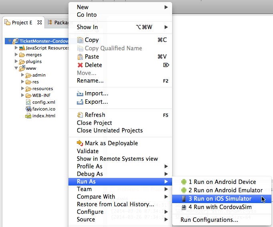273x227 pixels.
Task: Select config.xml in project tree
Action: pyautogui.click(x=44, y=102)
